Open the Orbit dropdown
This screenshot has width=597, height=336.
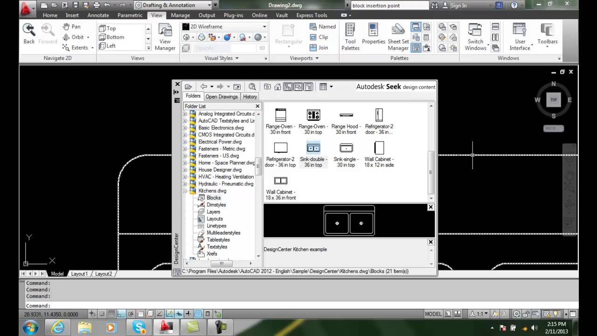tap(88, 37)
